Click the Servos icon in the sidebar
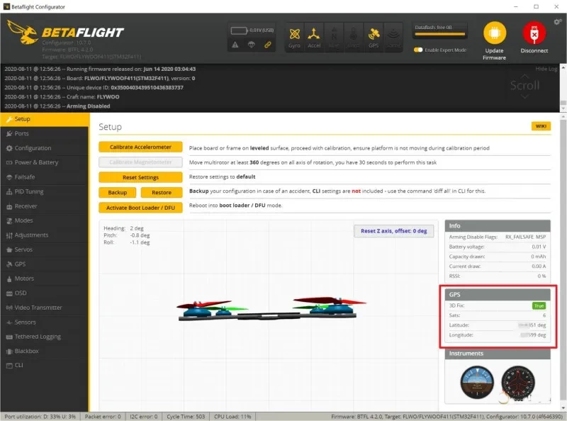 click(9, 250)
